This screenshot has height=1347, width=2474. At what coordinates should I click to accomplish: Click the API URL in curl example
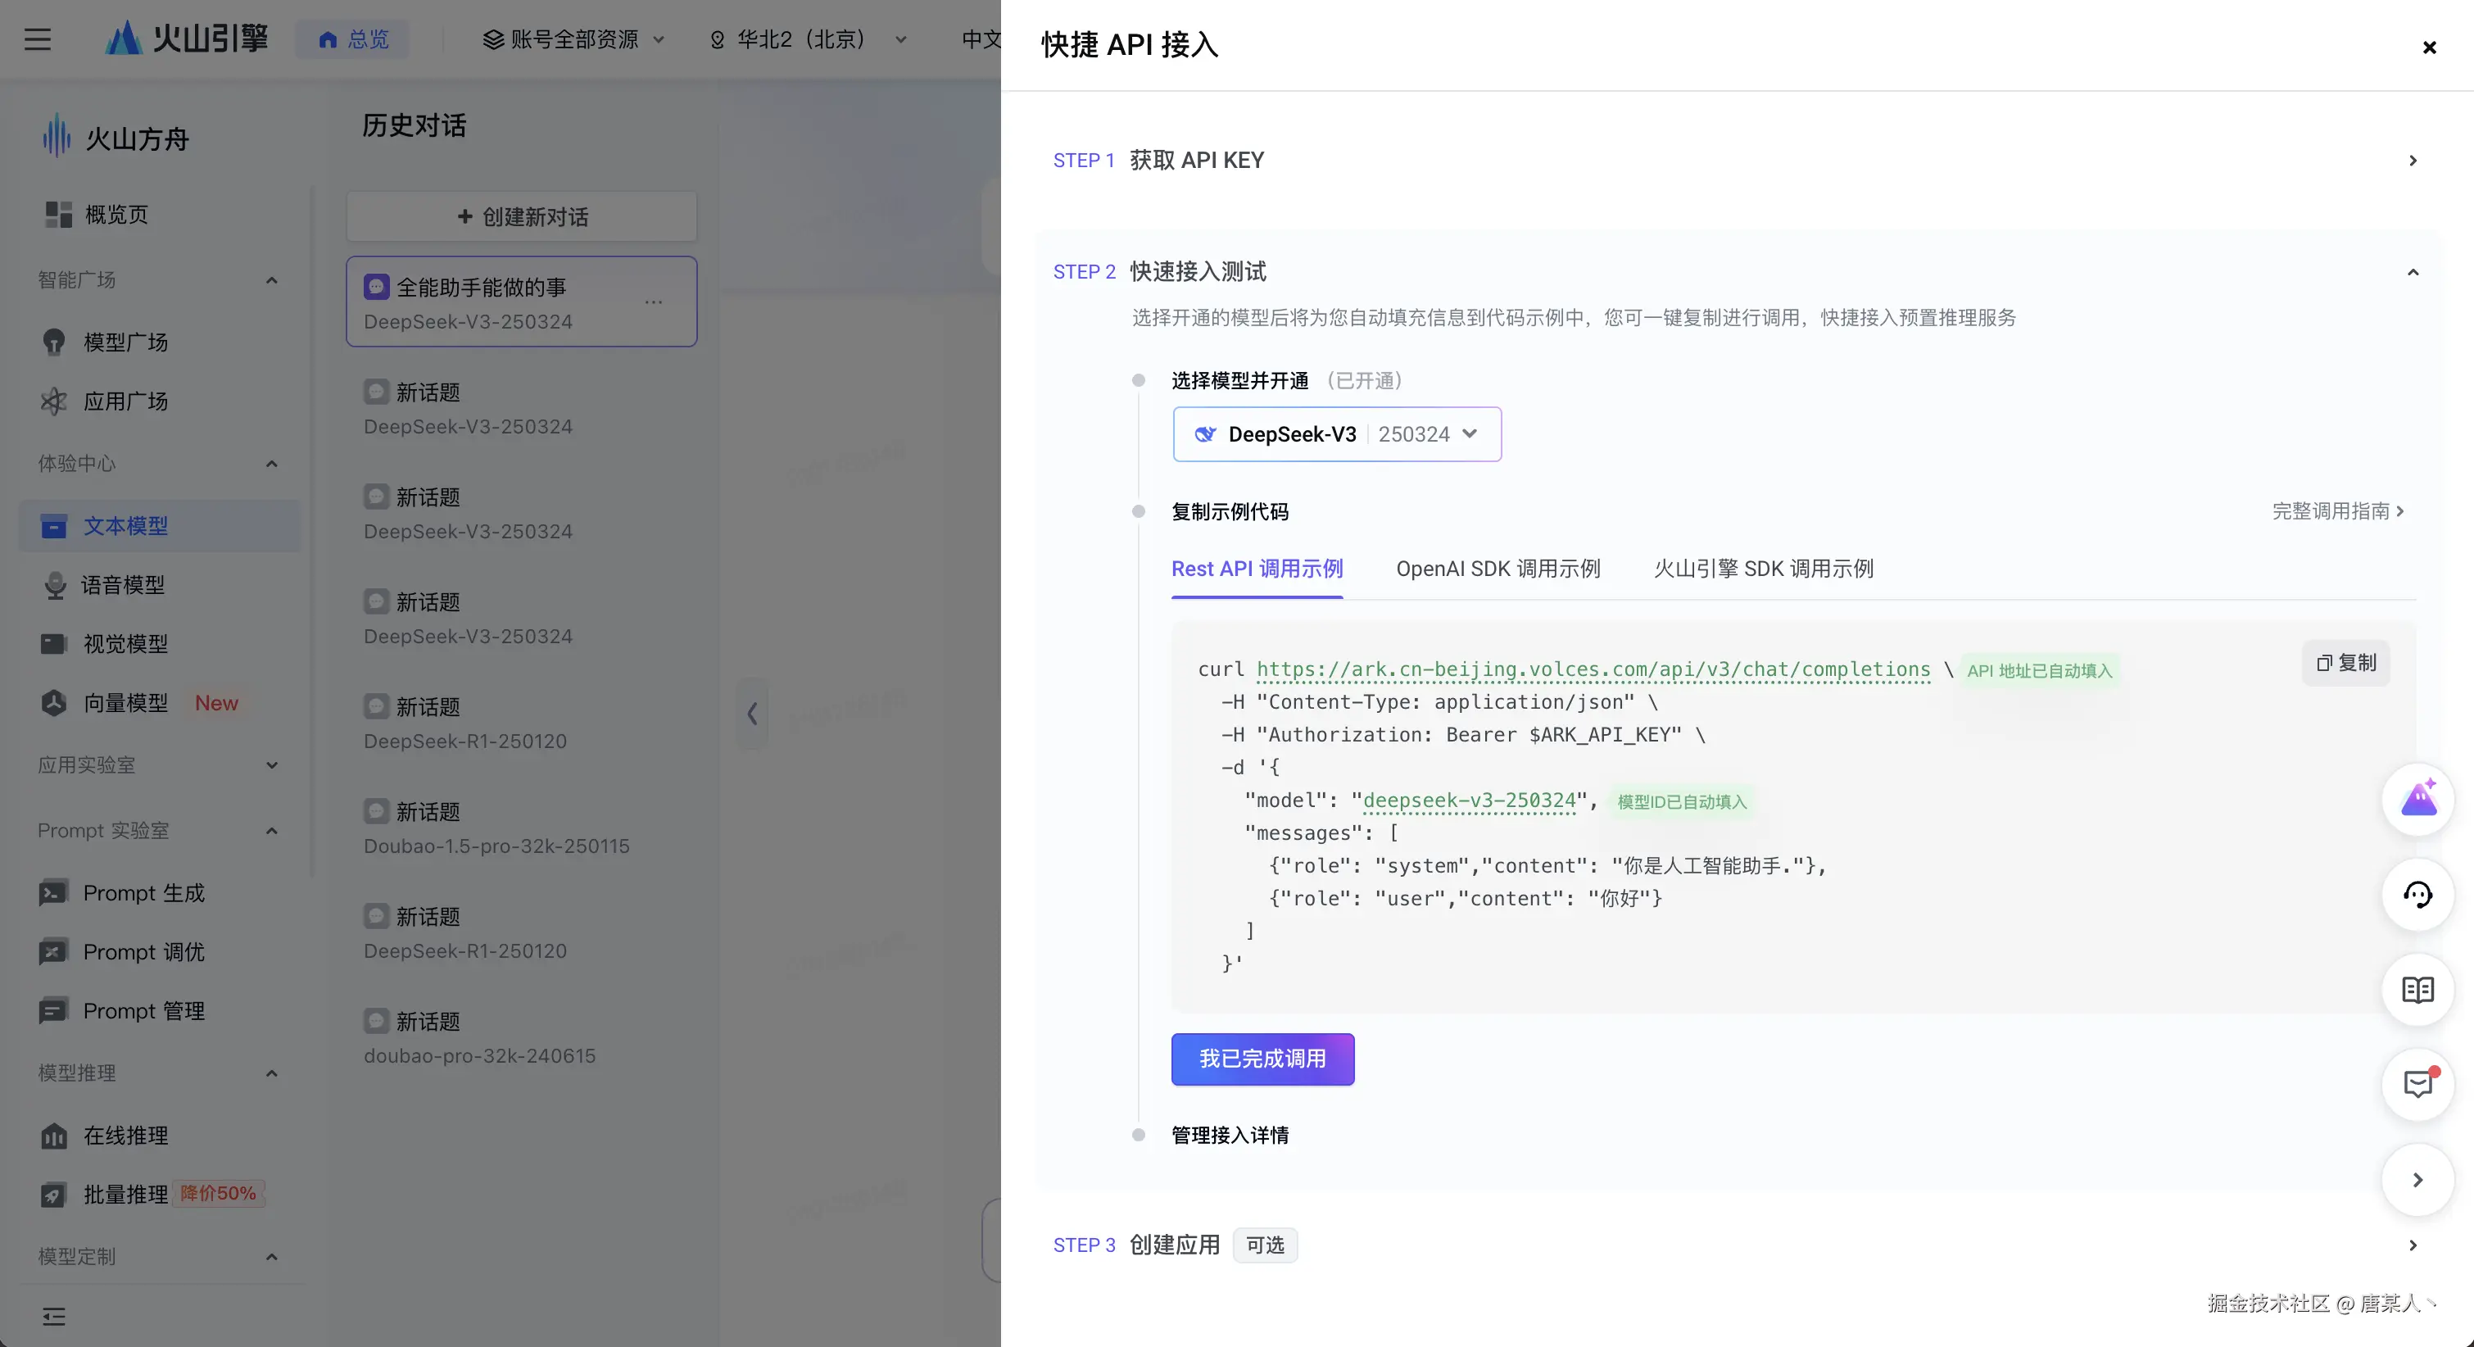click(x=1593, y=669)
